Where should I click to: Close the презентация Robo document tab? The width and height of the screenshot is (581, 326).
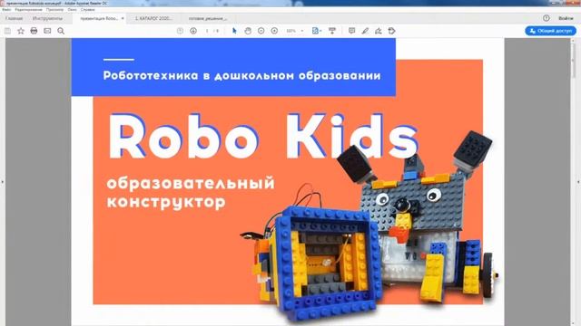[x=123, y=18]
